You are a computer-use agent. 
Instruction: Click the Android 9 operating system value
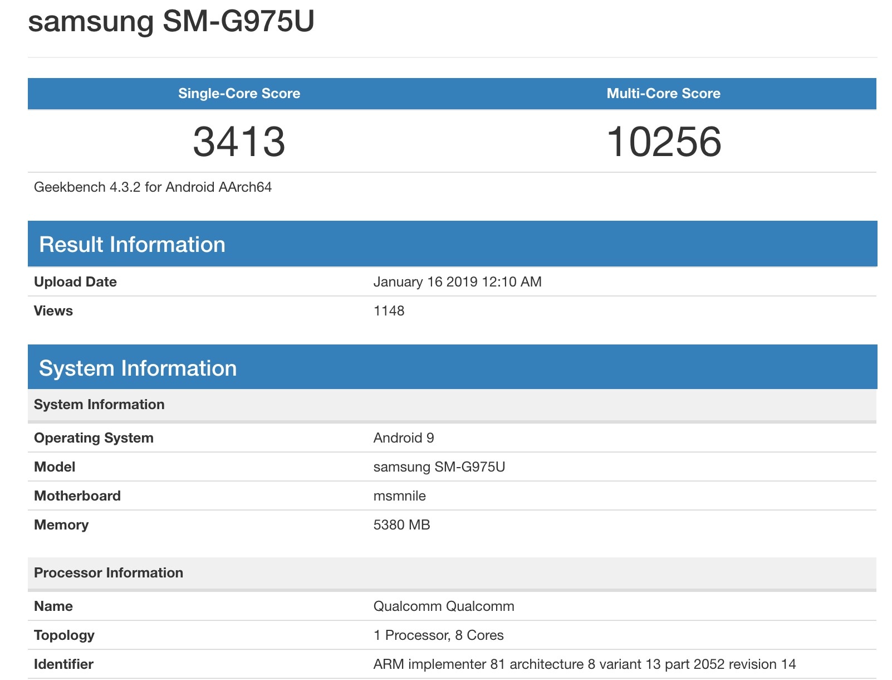(x=403, y=438)
